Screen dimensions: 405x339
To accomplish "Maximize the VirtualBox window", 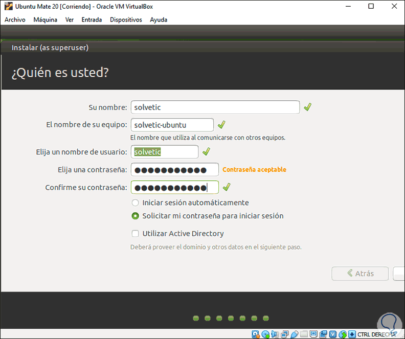I will (x=371, y=6).
